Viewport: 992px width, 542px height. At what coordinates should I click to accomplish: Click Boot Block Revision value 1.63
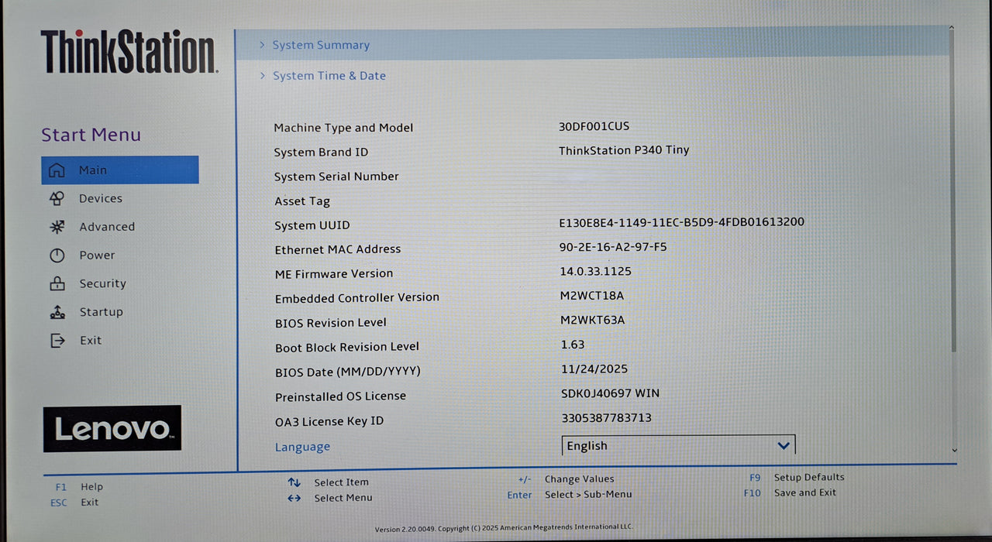point(573,345)
